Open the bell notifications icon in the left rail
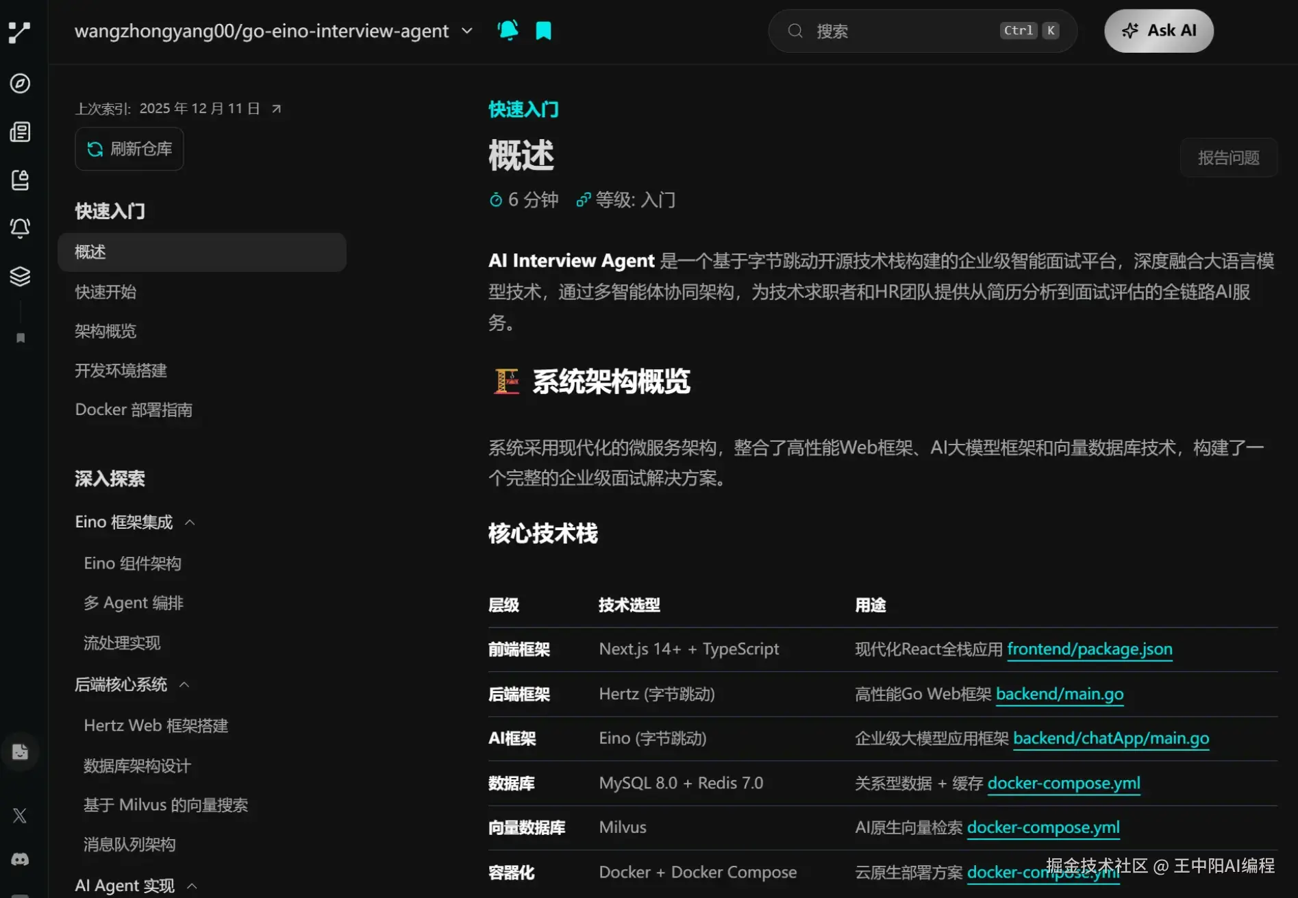Image resolution: width=1298 pixels, height=898 pixels. pos(20,228)
